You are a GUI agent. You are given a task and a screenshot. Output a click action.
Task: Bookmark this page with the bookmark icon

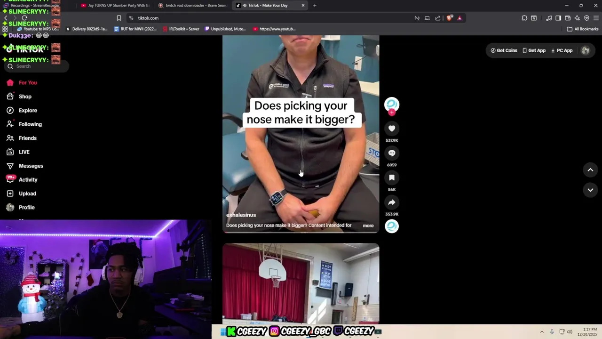coord(119,18)
